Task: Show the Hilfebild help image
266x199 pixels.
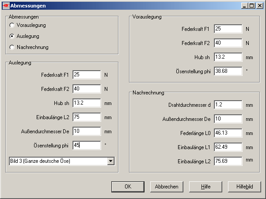Action: (244, 187)
